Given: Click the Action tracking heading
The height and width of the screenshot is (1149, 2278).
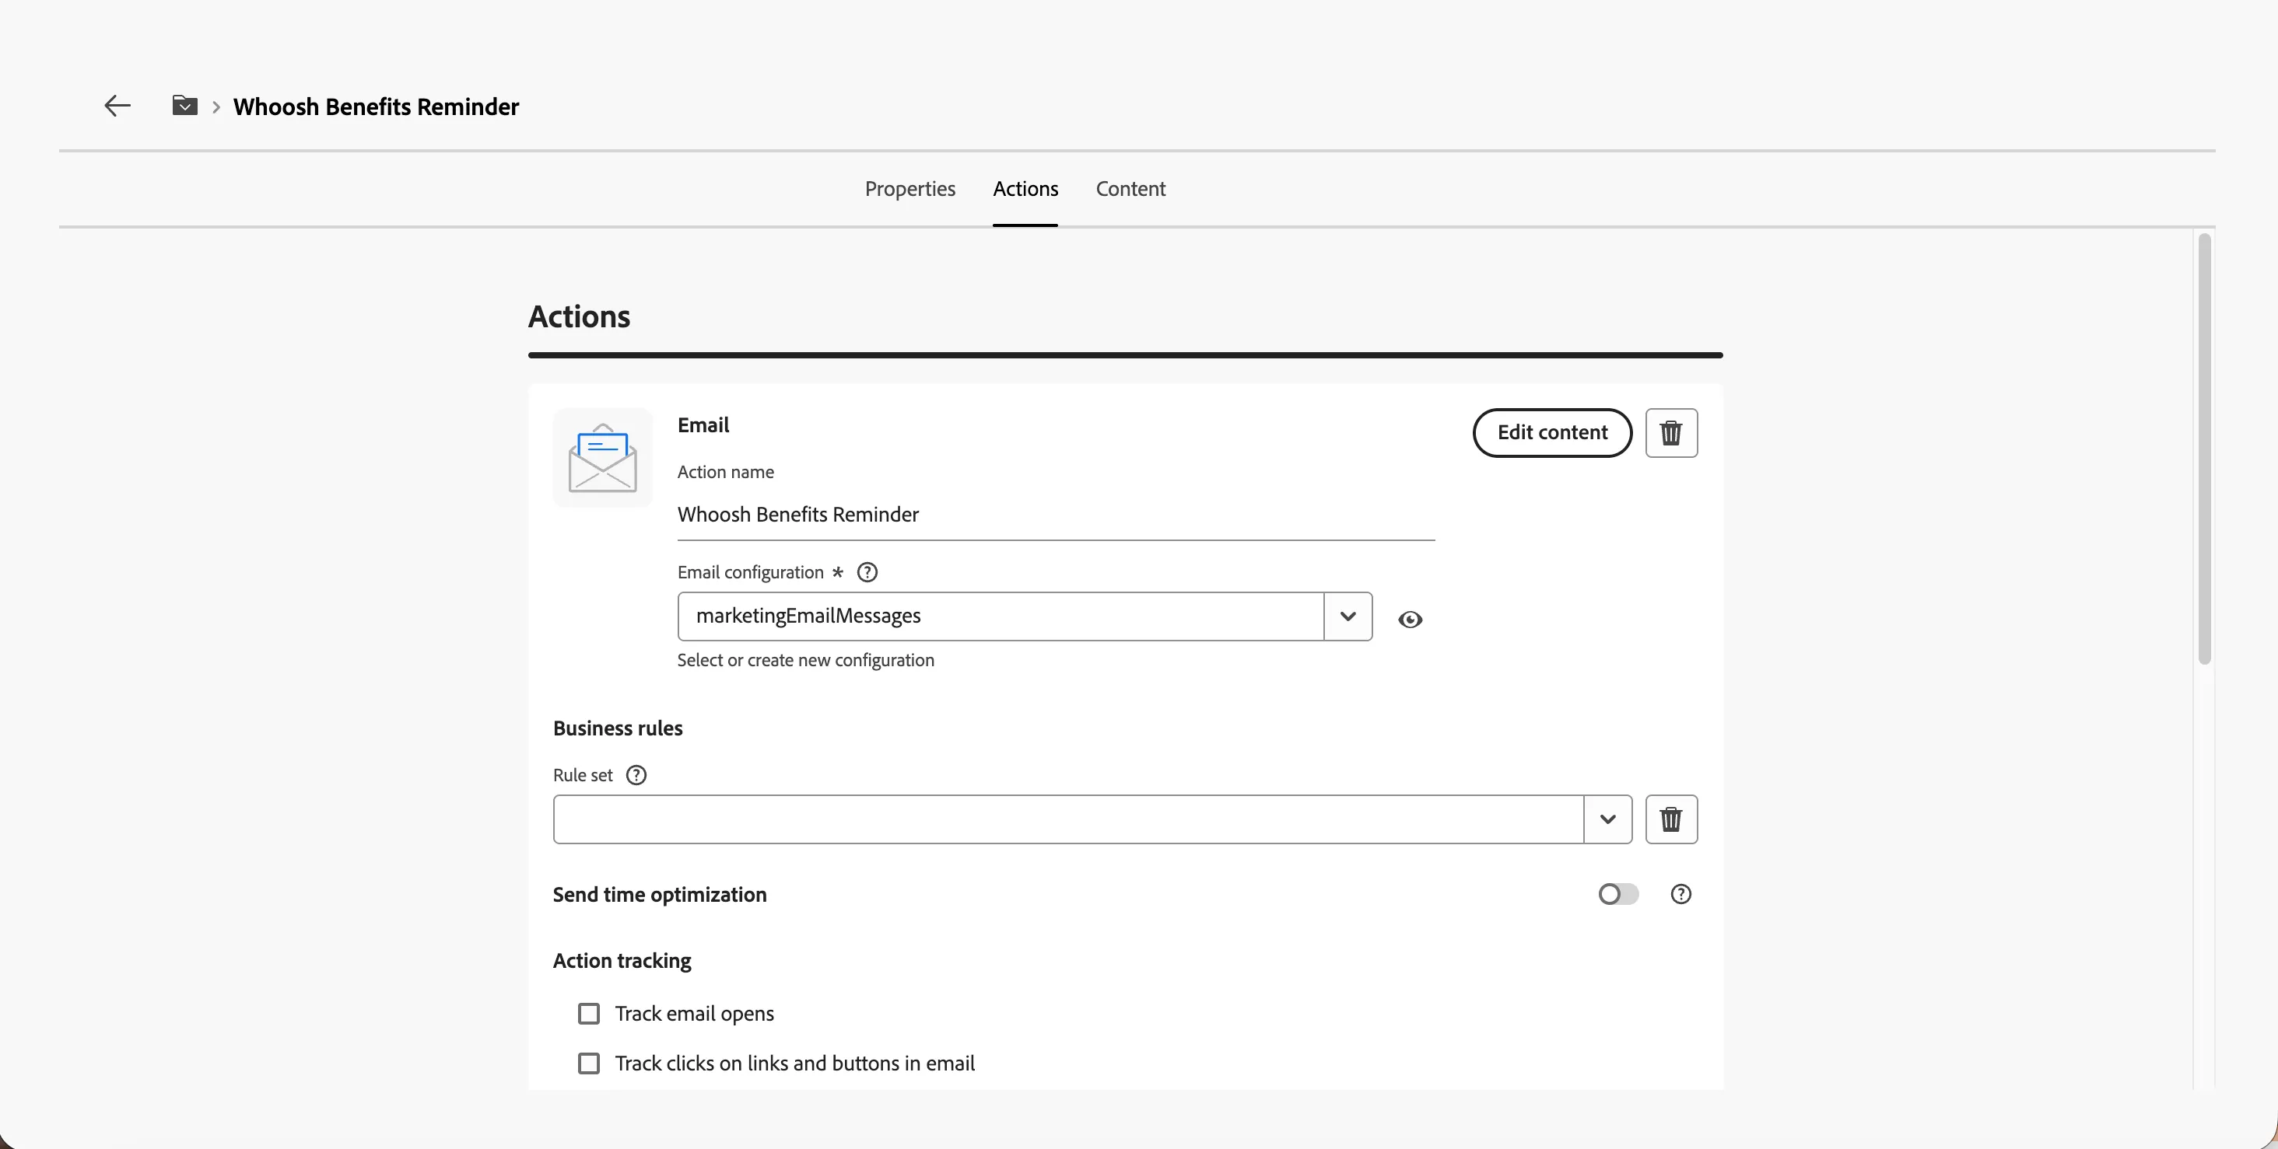Looking at the screenshot, I should pos(622,961).
